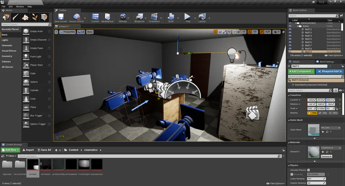The image size is (345, 186).
Task: Click the green Add Component button
Action: click(301, 71)
